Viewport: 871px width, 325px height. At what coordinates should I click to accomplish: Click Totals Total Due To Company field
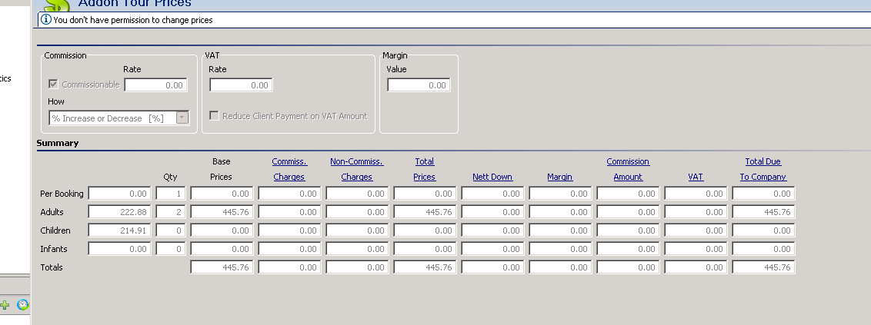point(763,267)
